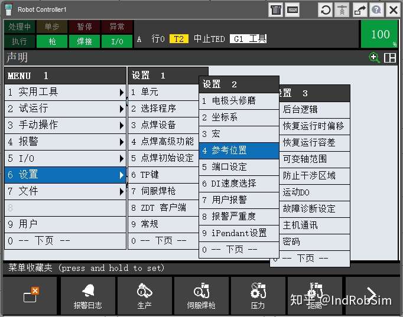Select 9 iPendant设置 menu item
Screen dimensions: 403x317
239,233
